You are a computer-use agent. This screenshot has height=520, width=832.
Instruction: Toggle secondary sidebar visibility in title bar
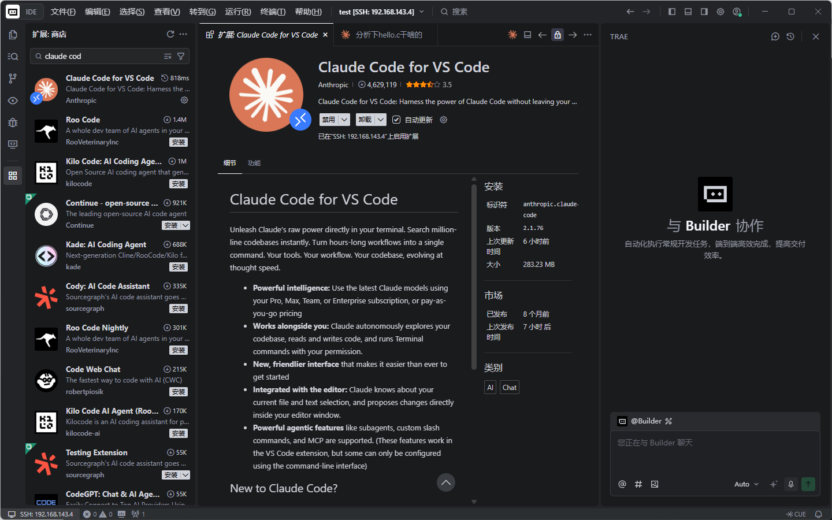point(704,12)
